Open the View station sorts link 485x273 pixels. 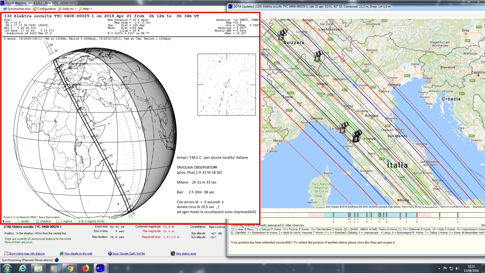coord(186,254)
